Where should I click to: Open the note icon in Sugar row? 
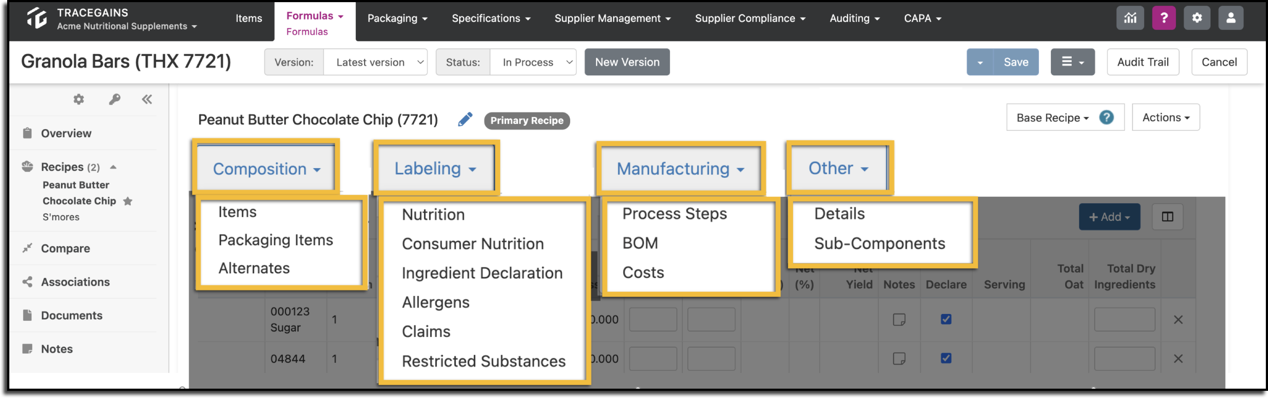click(899, 320)
